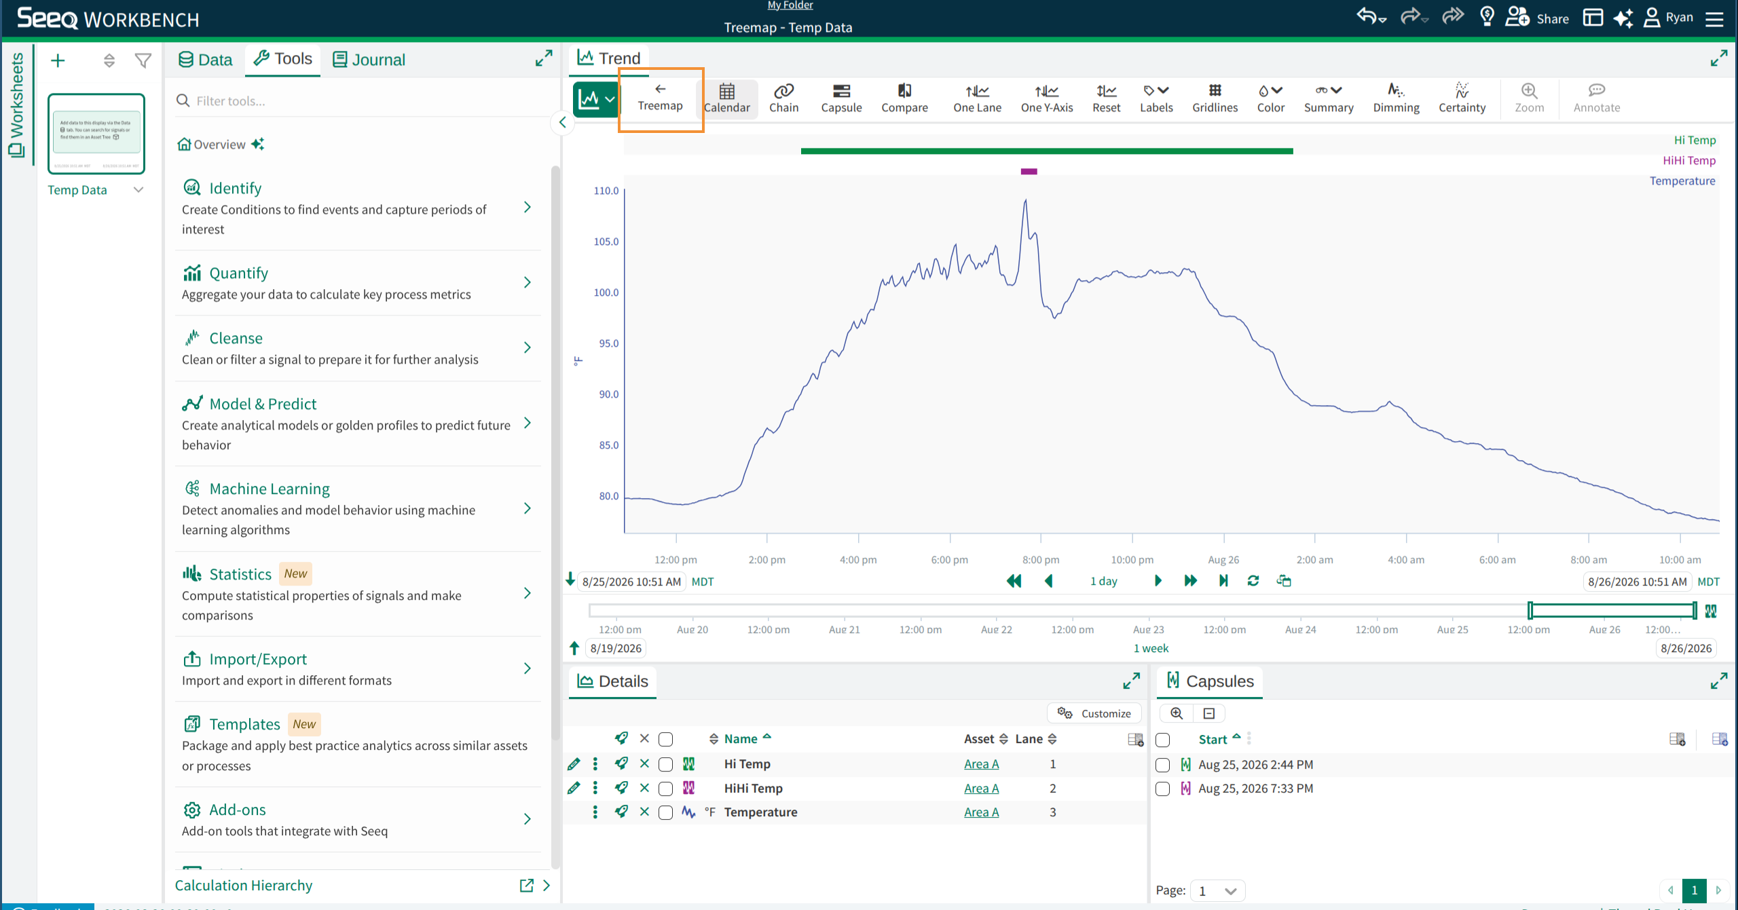Switch to the Data tab
This screenshot has height=910, width=1738.
pyautogui.click(x=205, y=60)
